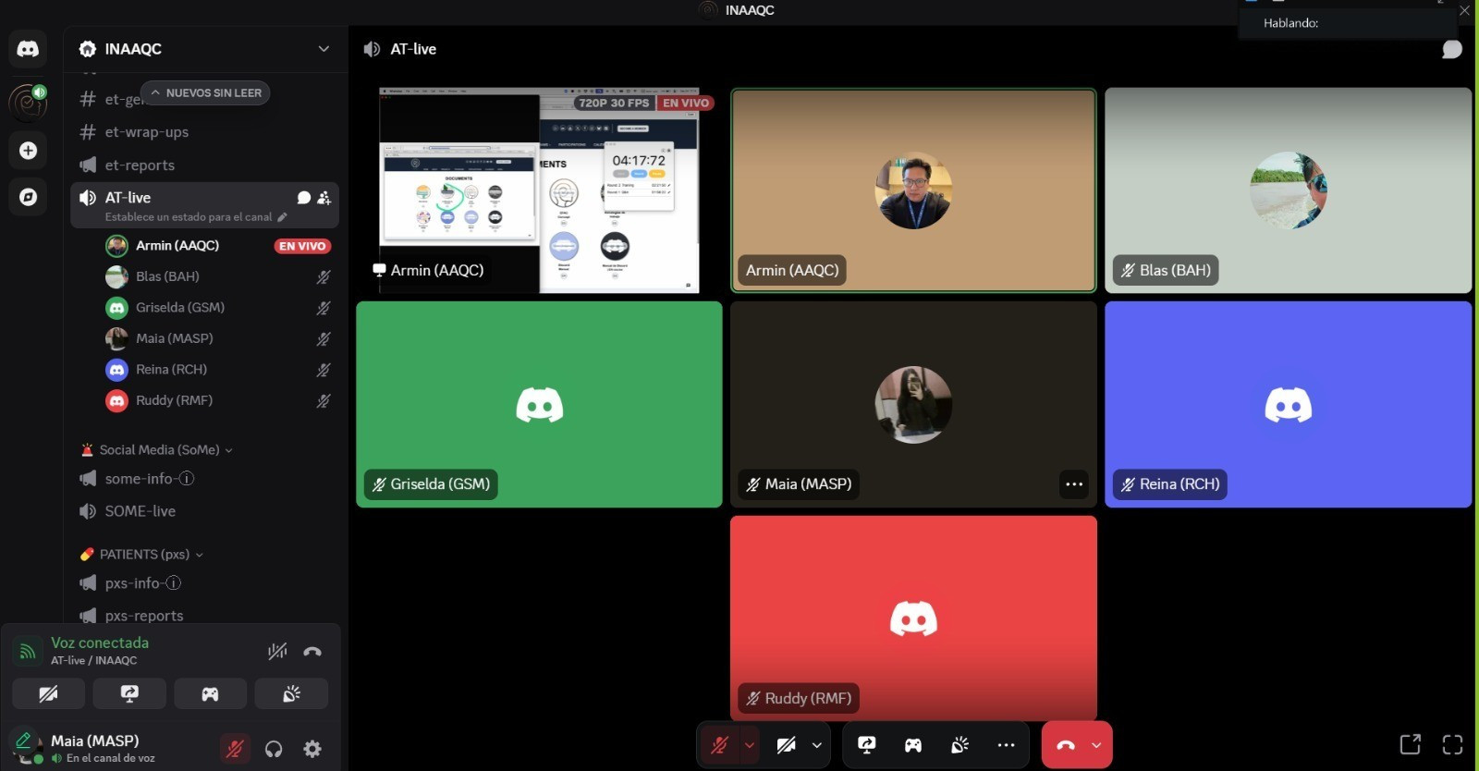Click invite people icon on AT-live channel

click(324, 198)
